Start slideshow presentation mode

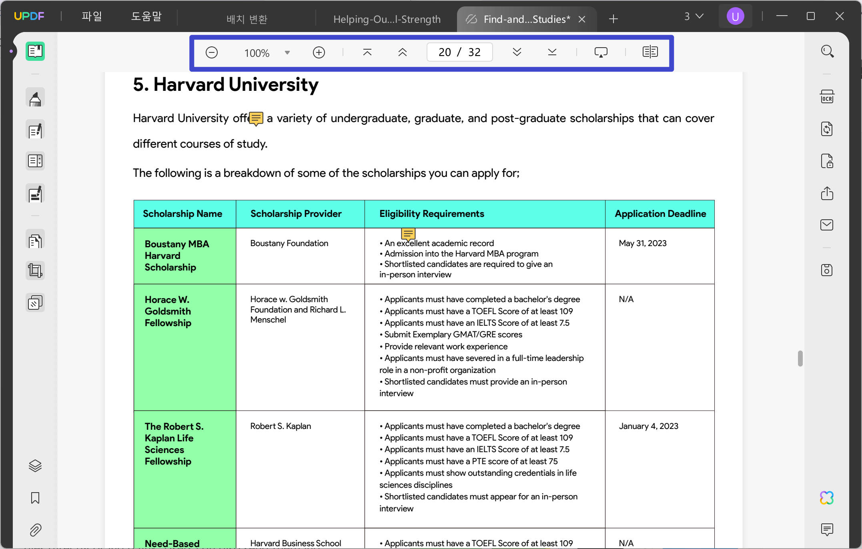click(601, 52)
